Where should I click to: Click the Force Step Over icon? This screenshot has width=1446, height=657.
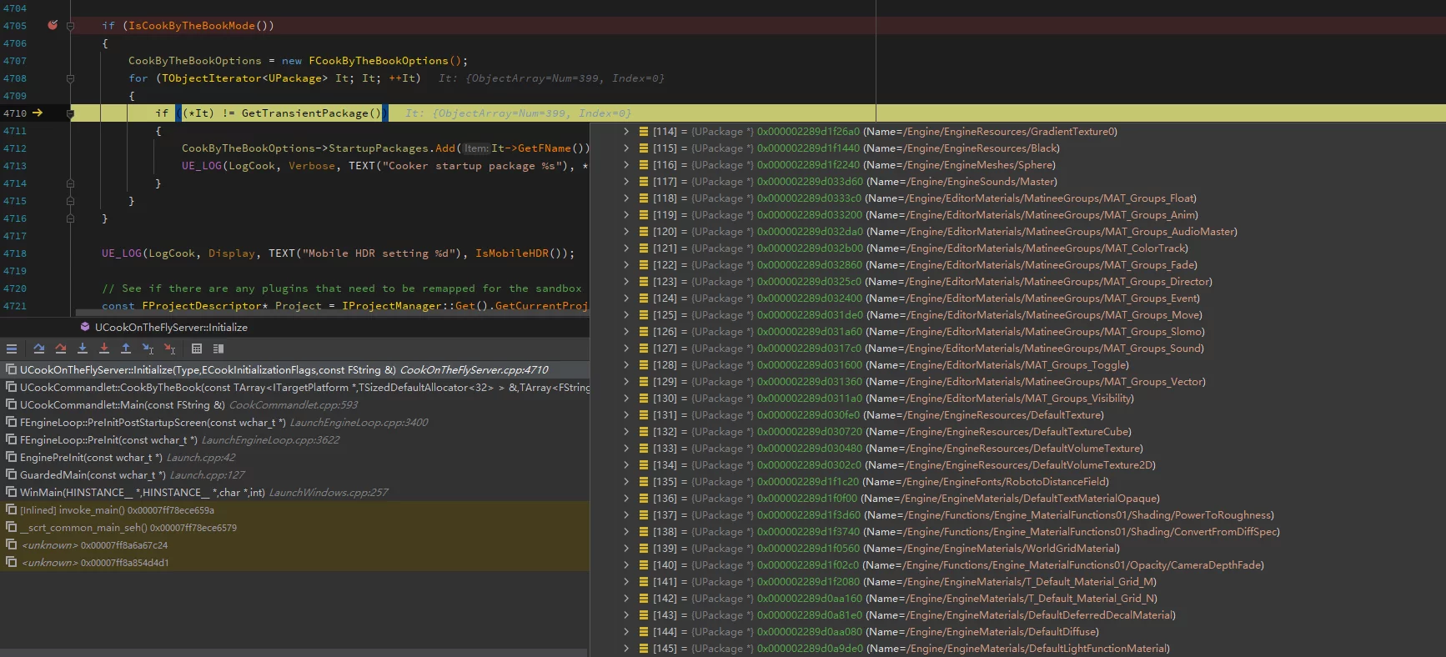(61, 349)
